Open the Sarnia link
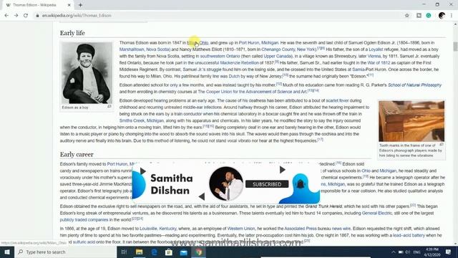 click(x=358, y=70)
